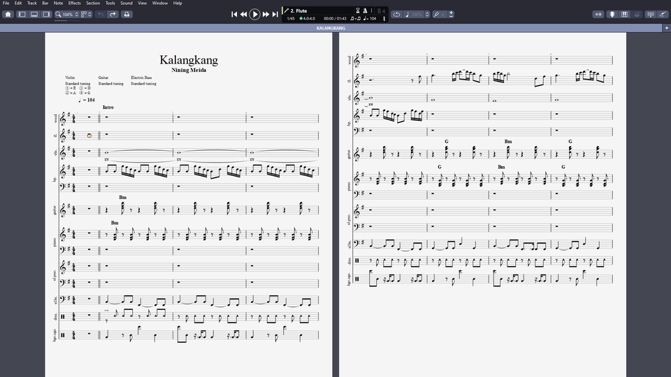This screenshot has width=671, height=377.
Task: Open the Tools menu
Action: [x=110, y=3]
